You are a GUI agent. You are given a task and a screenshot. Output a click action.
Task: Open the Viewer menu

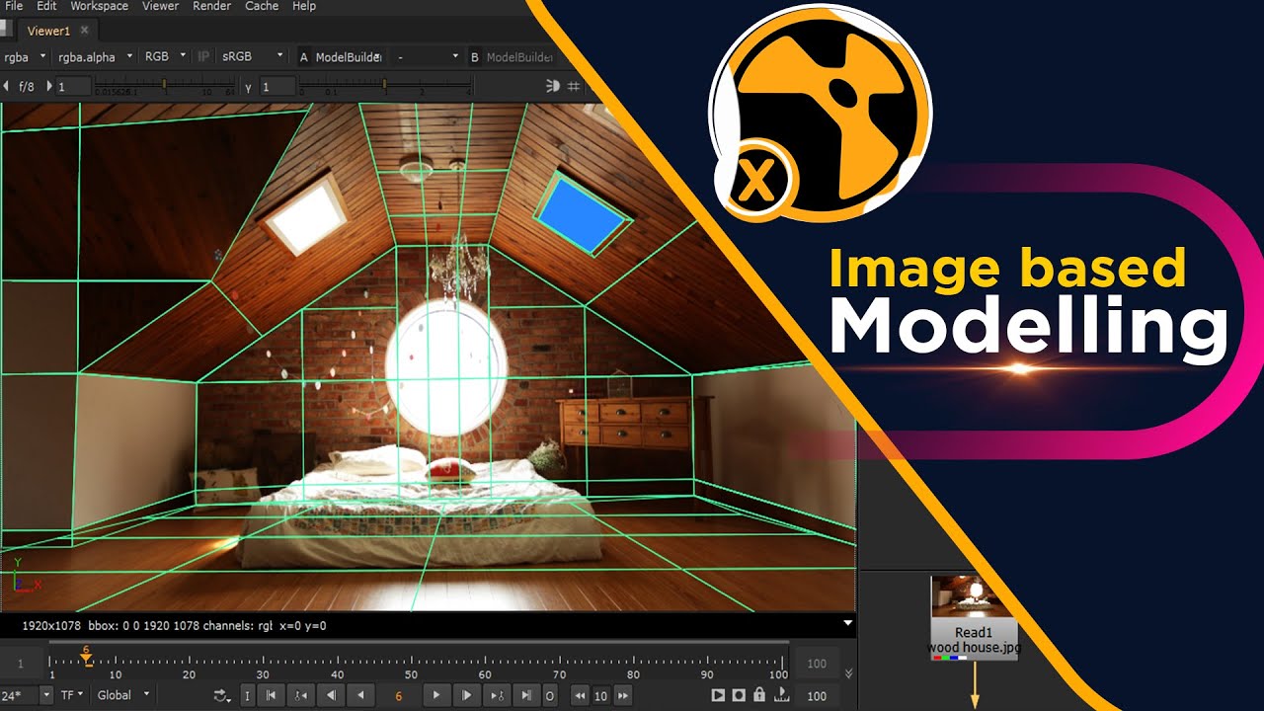click(x=161, y=6)
